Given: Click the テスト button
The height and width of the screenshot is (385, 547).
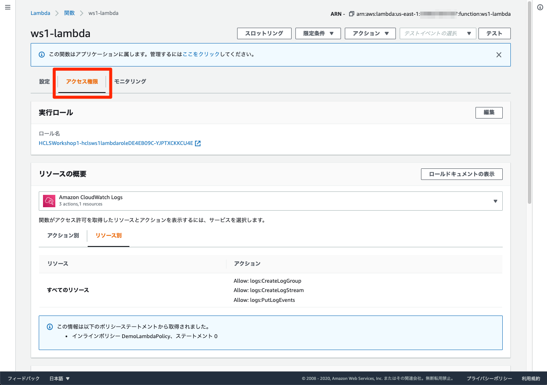Looking at the screenshot, I should tap(494, 33).
